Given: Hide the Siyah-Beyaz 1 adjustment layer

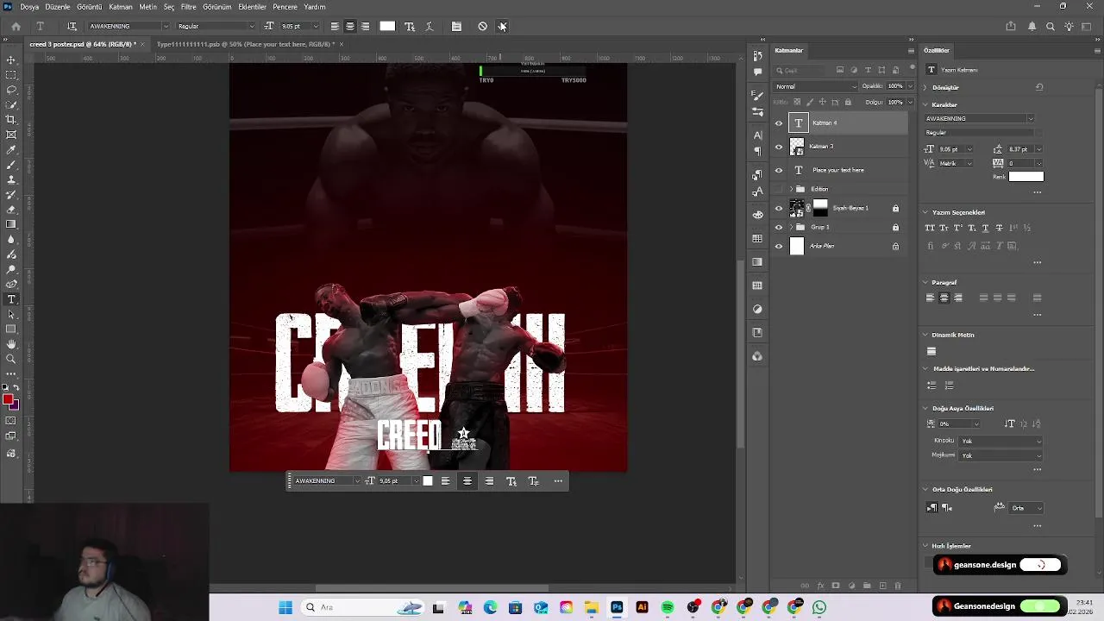Looking at the screenshot, I should [x=779, y=208].
